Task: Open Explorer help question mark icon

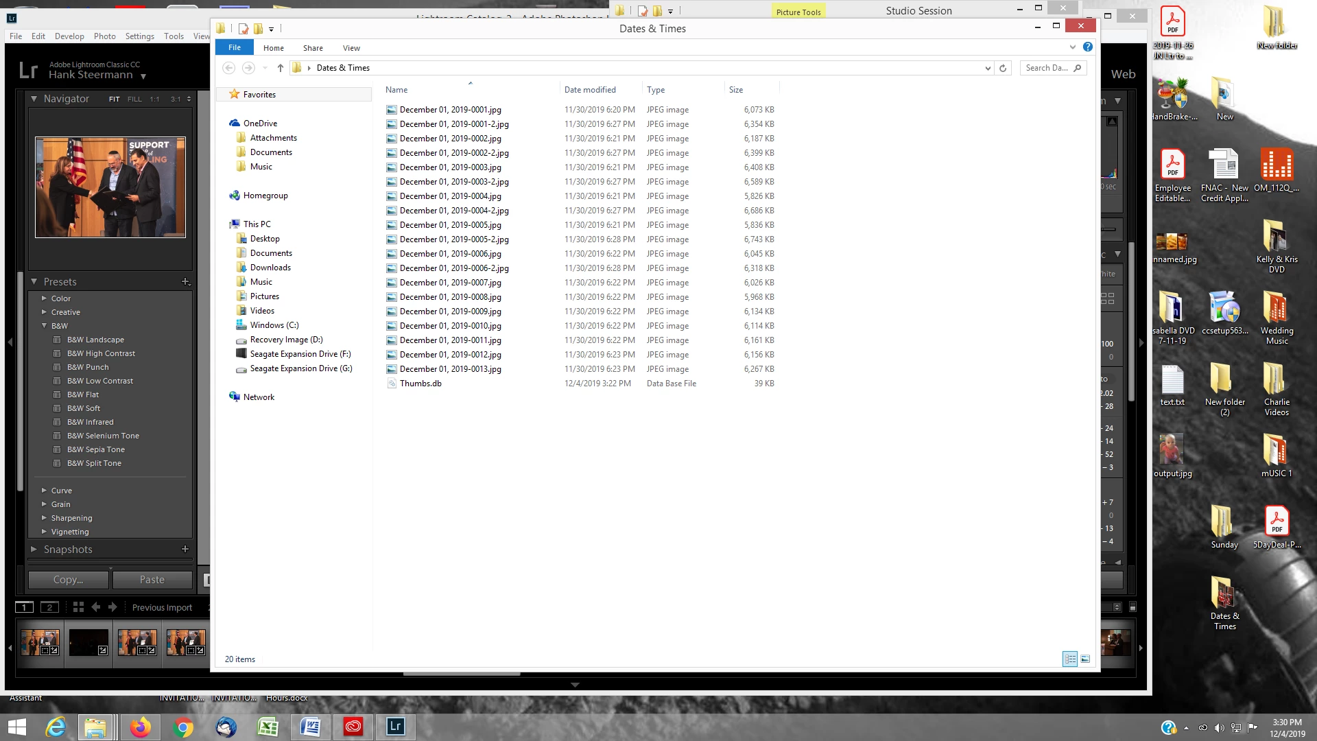Action: point(1087,47)
